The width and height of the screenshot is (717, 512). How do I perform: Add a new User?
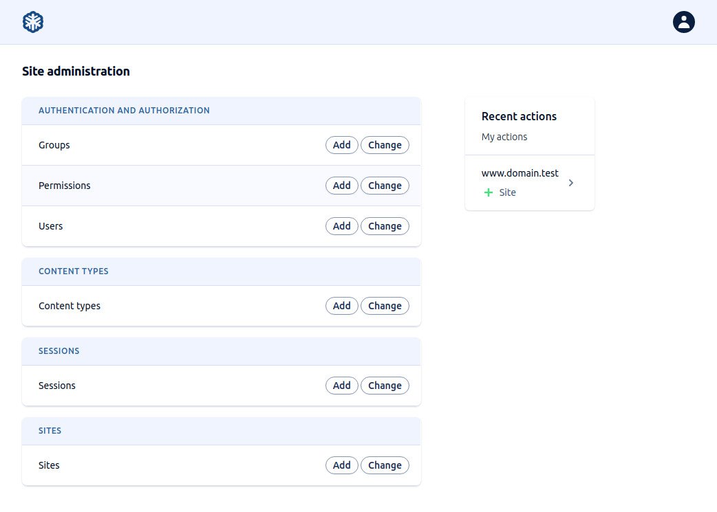(341, 226)
